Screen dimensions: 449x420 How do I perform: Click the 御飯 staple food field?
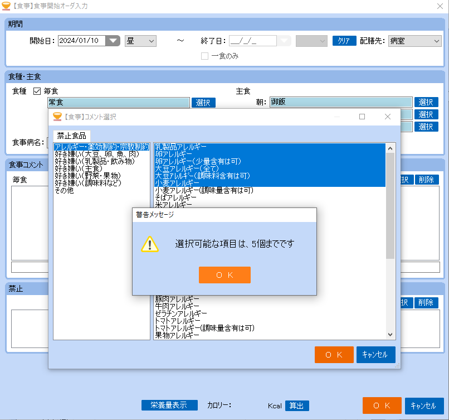click(x=341, y=102)
